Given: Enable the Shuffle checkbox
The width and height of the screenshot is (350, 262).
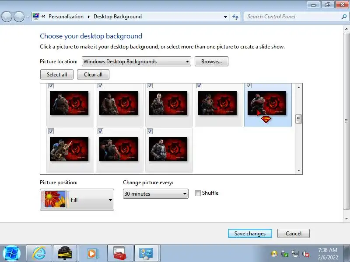Looking at the screenshot, I should point(198,193).
